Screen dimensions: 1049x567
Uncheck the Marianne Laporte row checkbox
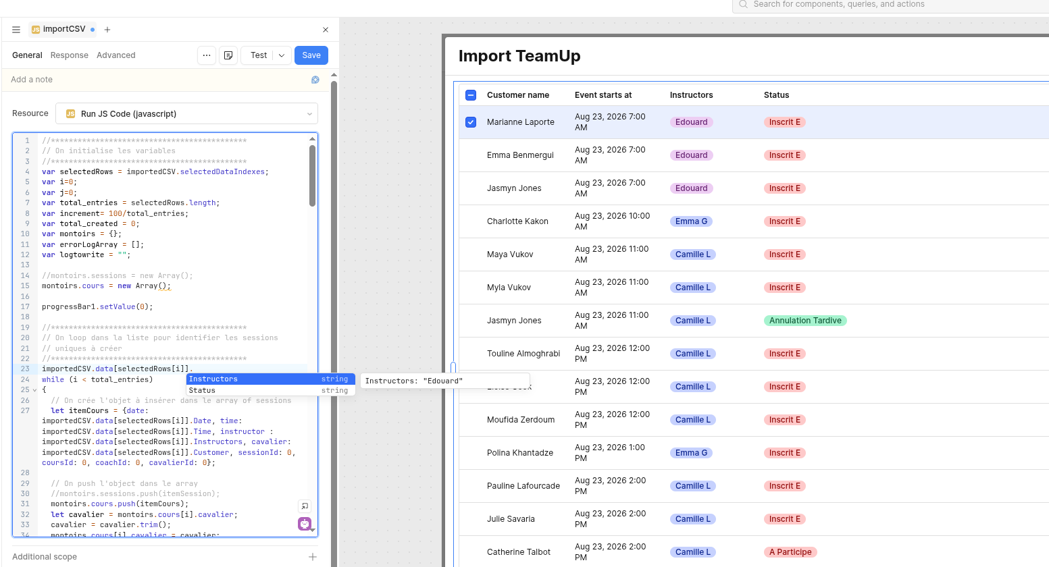click(471, 122)
